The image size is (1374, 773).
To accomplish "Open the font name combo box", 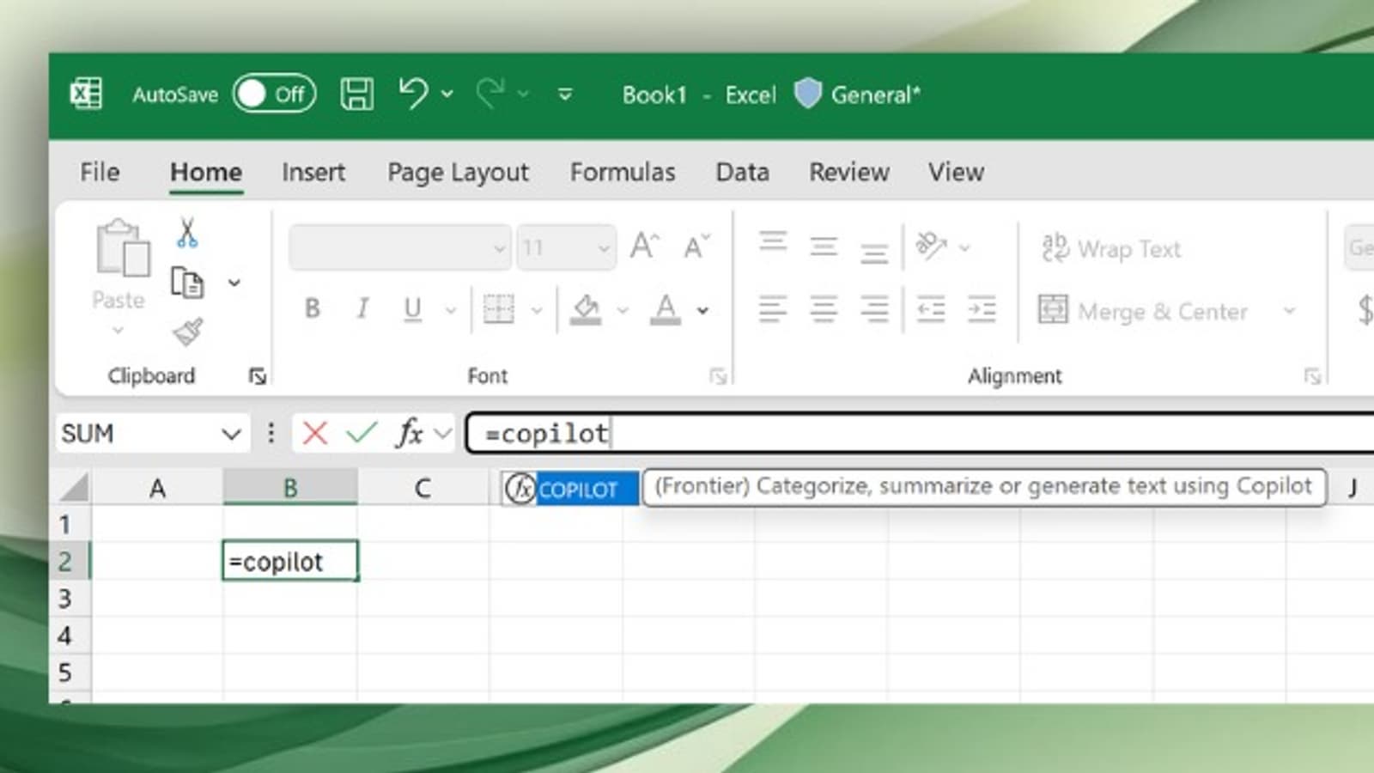I will 400,248.
